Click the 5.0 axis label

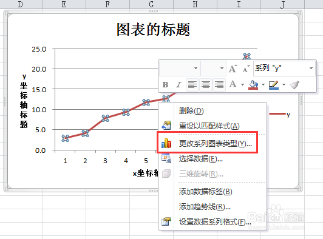[41, 130]
